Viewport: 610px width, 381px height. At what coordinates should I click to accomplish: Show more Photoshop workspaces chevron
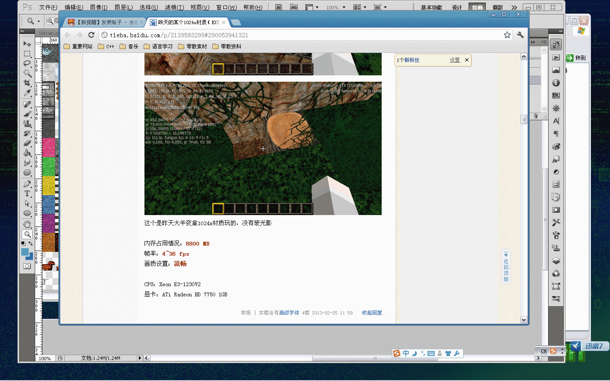point(514,7)
